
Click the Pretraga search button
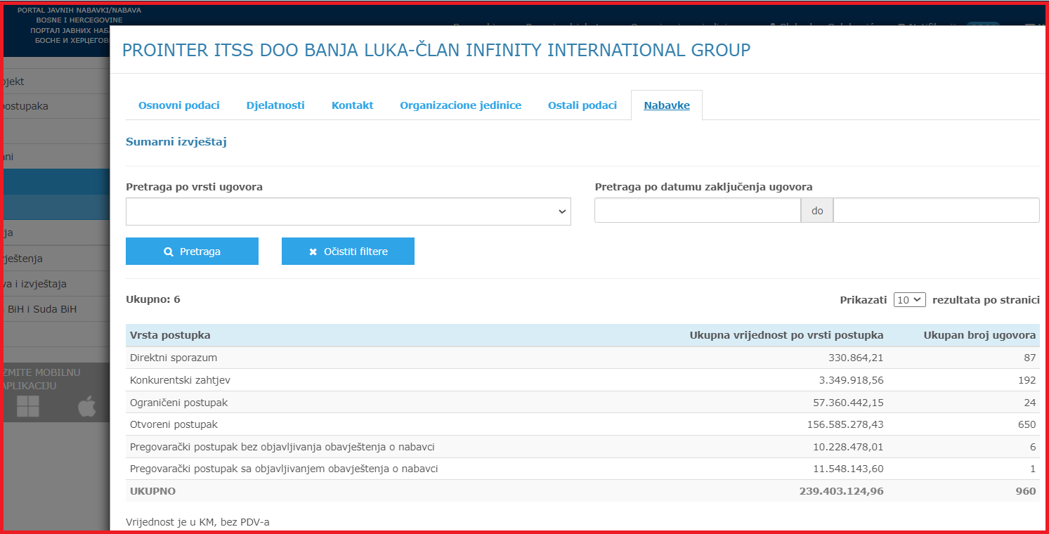(x=192, y=252)
